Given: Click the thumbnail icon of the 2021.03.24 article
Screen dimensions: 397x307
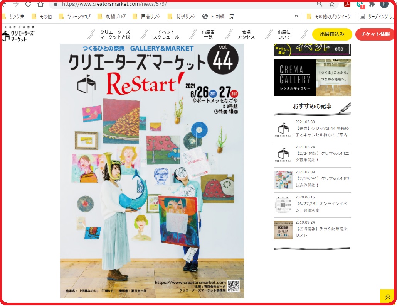Looking at the screenshot, I should 283,155.
